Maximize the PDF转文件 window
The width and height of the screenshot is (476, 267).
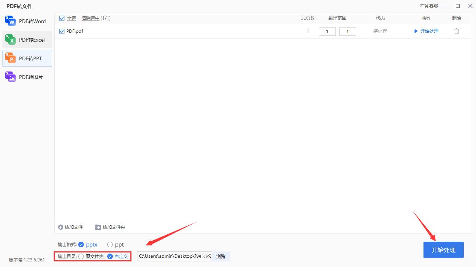(458, 6)
